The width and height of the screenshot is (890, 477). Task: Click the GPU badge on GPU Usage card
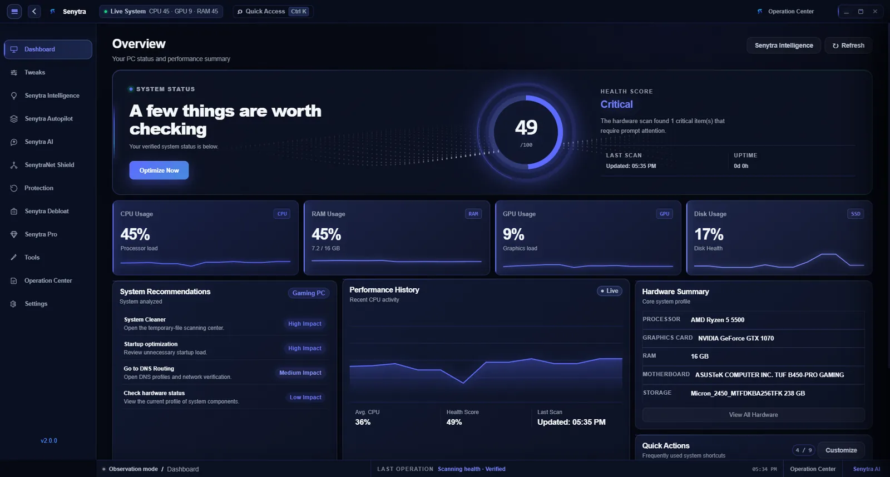pyautogui.click(x=665, y=214)
